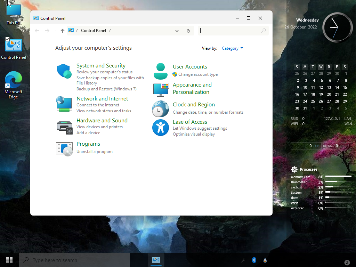Click the Memory Compression usage bar
The width and height of the screenshot is (356, 267).
point(338,177)
